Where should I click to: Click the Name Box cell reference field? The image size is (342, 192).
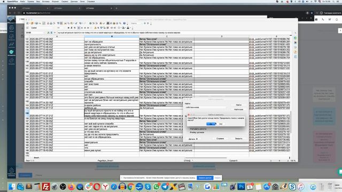[35, 33]
